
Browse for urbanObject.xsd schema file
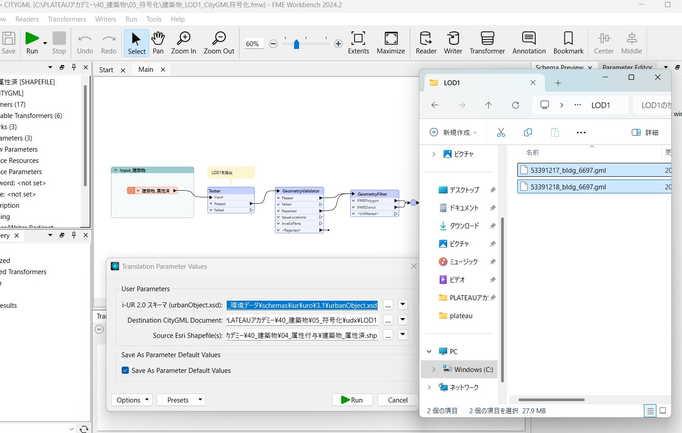pyautogui.click(x=388, y=306)
